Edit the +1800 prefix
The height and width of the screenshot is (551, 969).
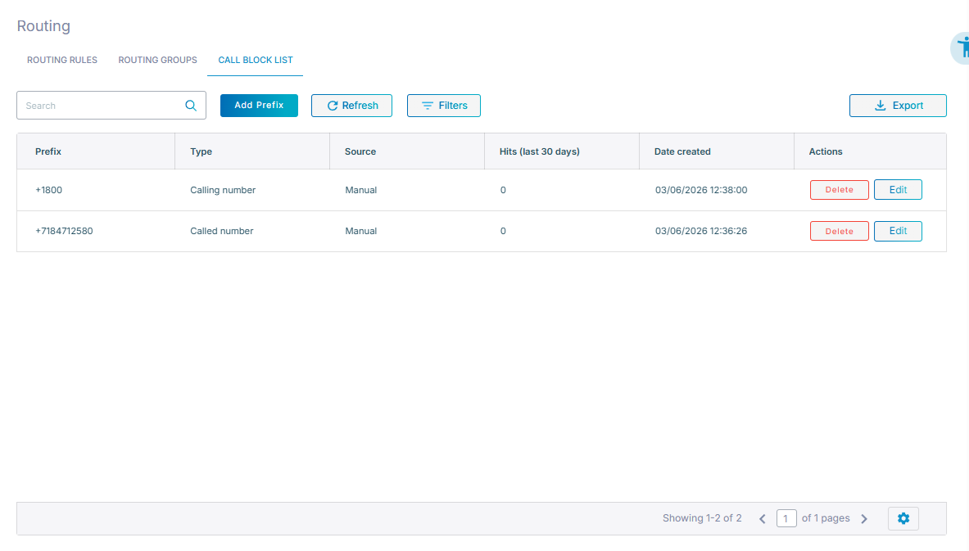coord(898,190)
